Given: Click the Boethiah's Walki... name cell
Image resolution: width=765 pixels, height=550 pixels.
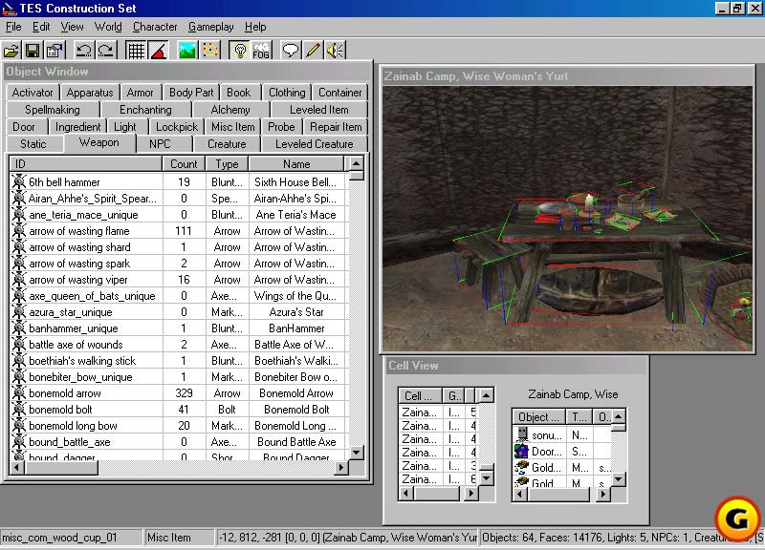Looking at the screenshot, I should 296,361.
